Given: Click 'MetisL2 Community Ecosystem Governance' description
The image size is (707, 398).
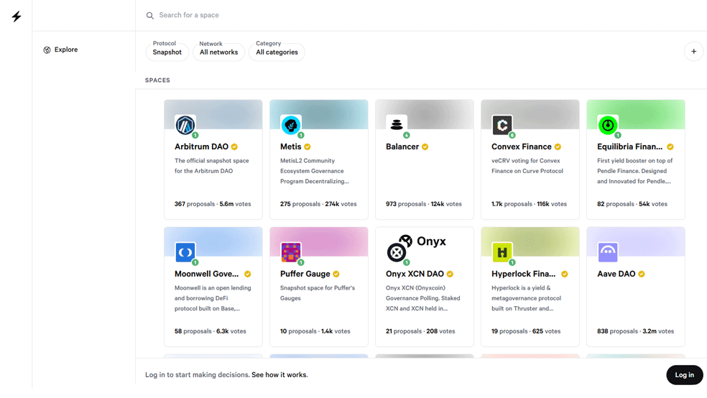Looking at the screenshot, I should (x=314, y=171).
